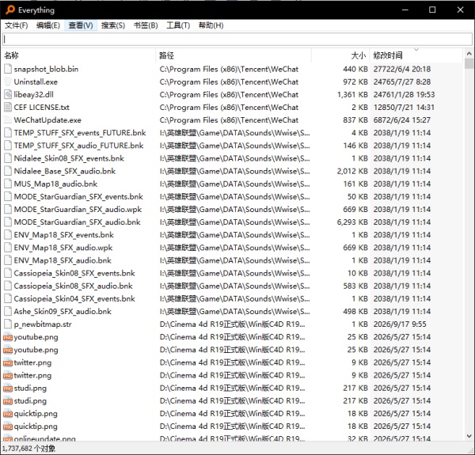Maximize the Everything window

point(432,10)
